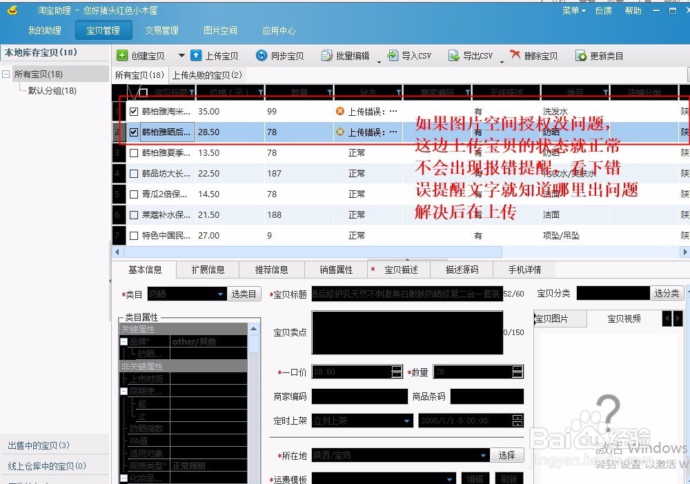
Task: Open the 菜单 dropdown in title bar
Action: [x=574, y=10]
